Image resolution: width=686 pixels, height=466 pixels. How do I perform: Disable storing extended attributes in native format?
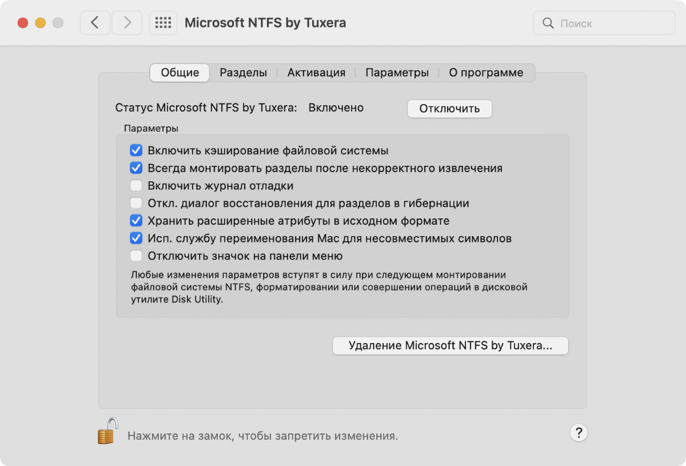point(136,221)
